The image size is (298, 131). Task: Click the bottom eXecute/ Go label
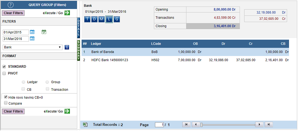53,111
